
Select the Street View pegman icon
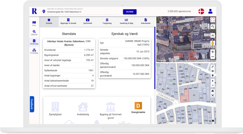point(213,43)
